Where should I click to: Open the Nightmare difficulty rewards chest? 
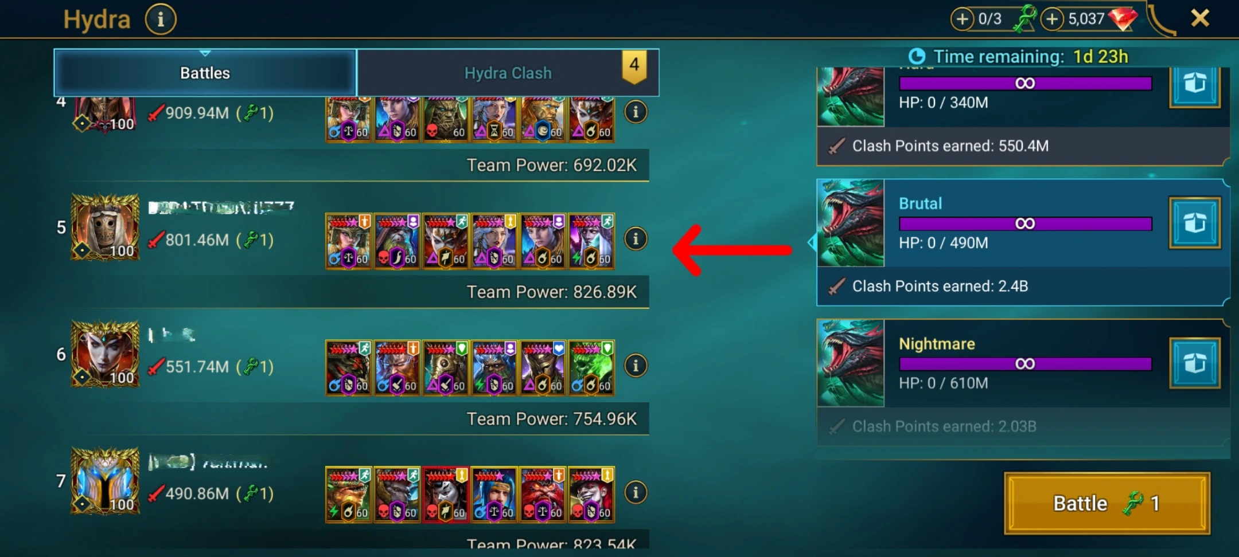[1195, 363]
